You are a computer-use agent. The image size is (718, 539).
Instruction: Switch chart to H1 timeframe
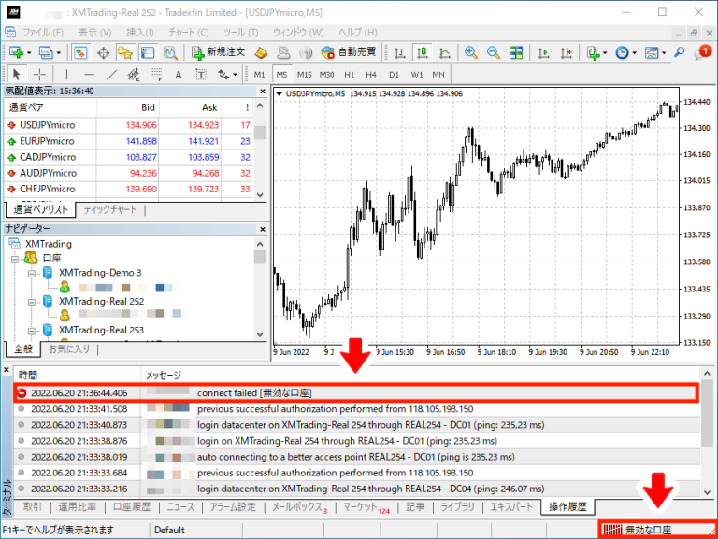coord(350,75)
